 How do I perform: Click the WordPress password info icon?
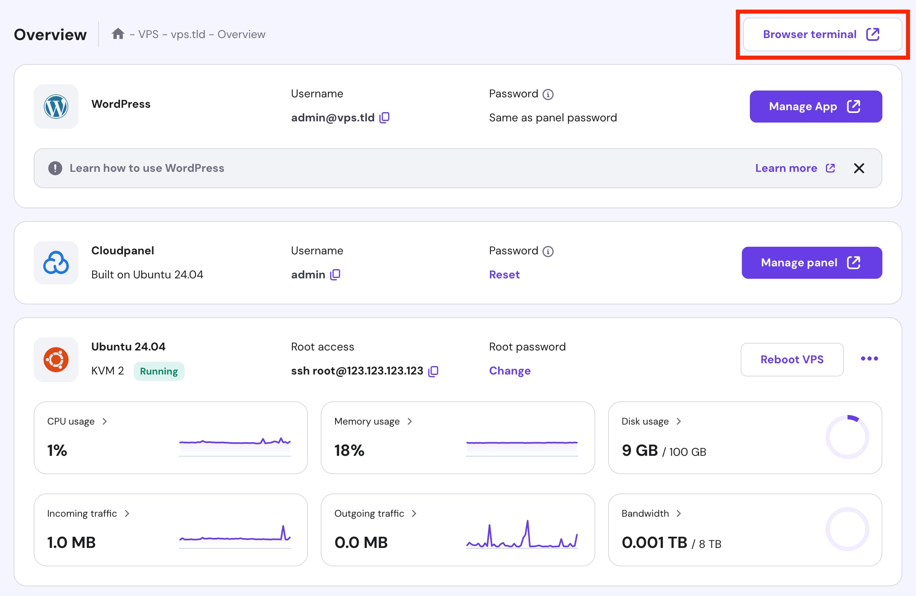548,94
